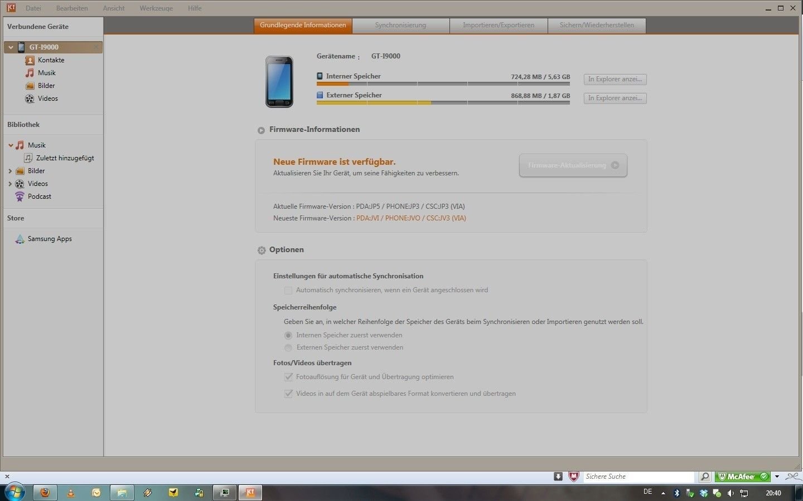Close the McAfee toolbar with X

click(7, 477)
